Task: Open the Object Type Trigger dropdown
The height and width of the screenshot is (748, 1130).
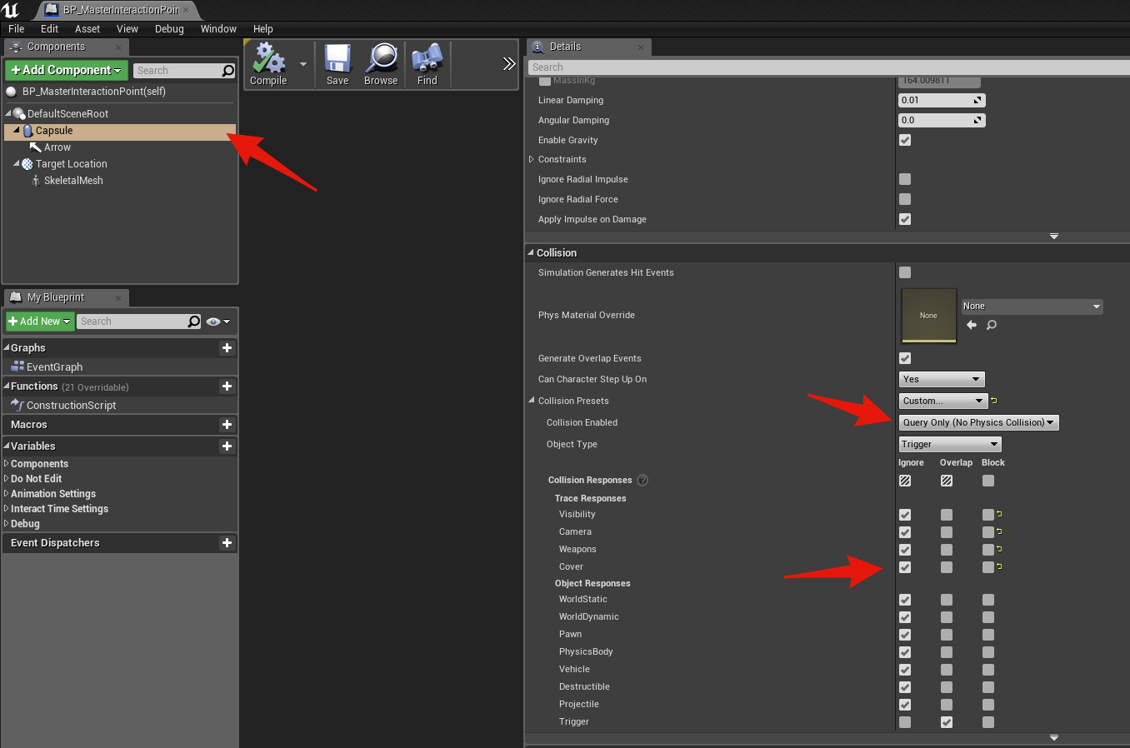Action: [949, 444]
